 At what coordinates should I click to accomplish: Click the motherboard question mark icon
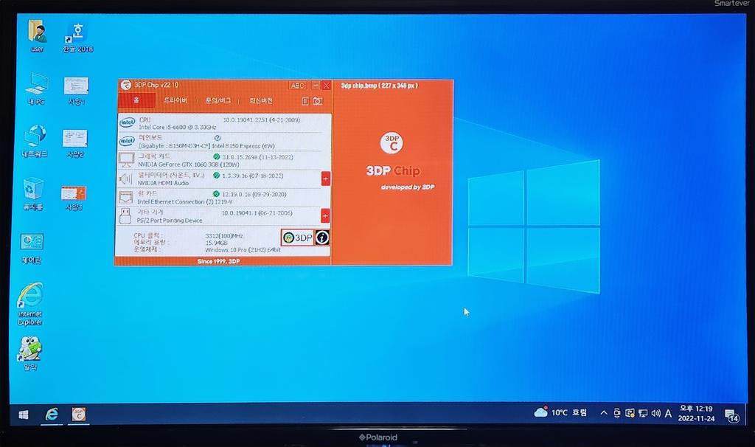pos(218,137)
